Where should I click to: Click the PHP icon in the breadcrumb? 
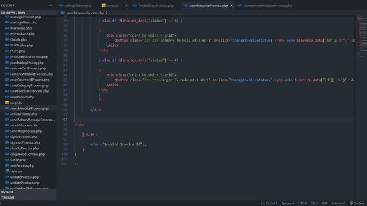(x=63, y=13)
